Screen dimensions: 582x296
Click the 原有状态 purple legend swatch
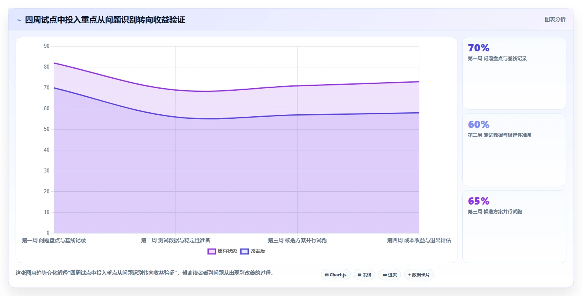tap(211, 251)
